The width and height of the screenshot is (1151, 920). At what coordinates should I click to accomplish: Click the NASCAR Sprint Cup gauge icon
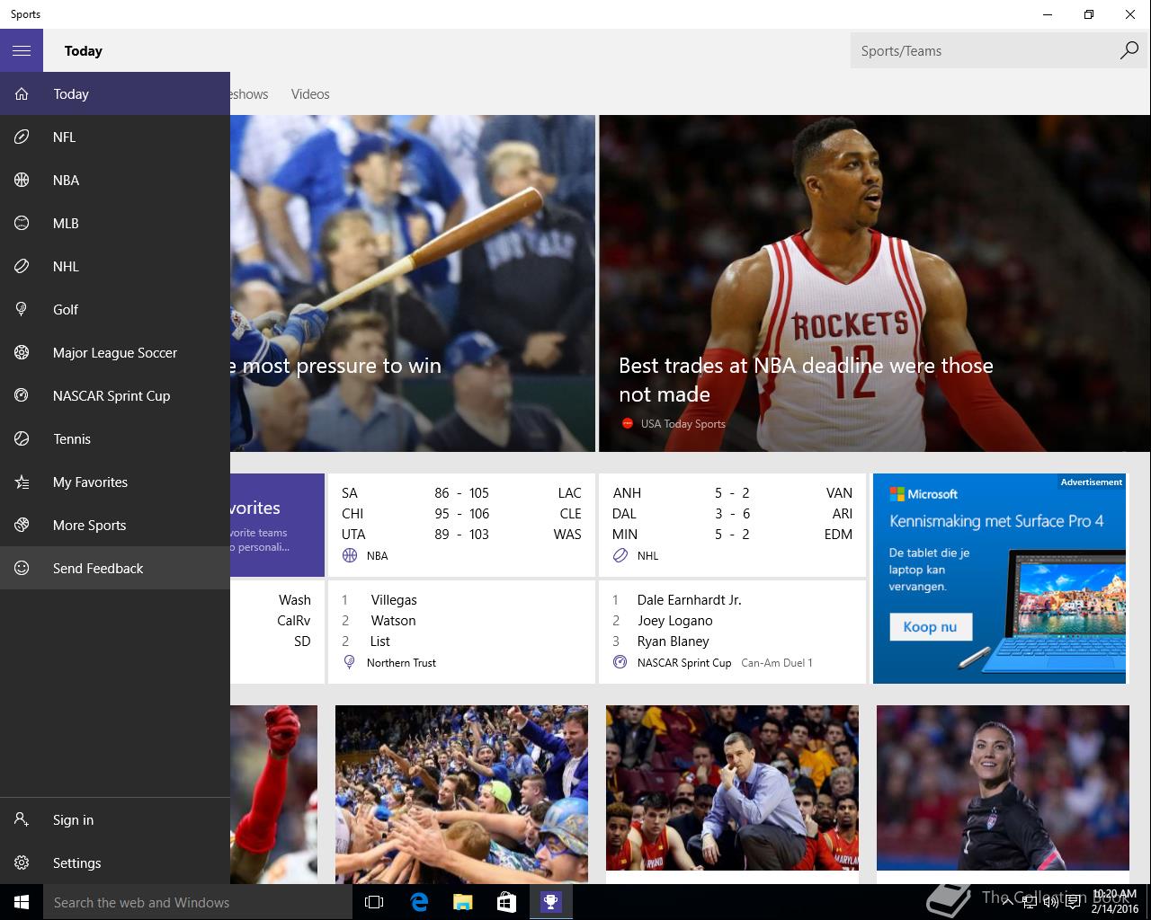22,395
